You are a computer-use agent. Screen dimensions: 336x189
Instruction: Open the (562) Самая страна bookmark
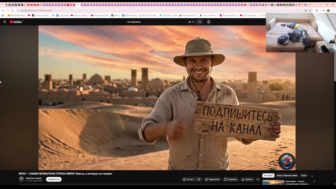point(249,15)
